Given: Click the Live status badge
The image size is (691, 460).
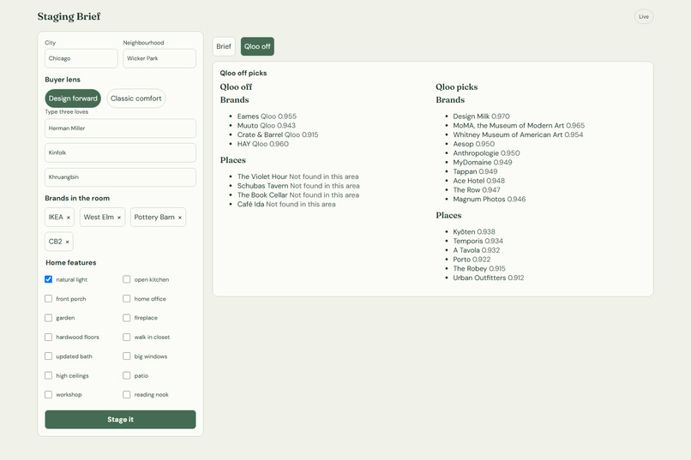Looking at the screenshot, I should (x=644, y=17).
